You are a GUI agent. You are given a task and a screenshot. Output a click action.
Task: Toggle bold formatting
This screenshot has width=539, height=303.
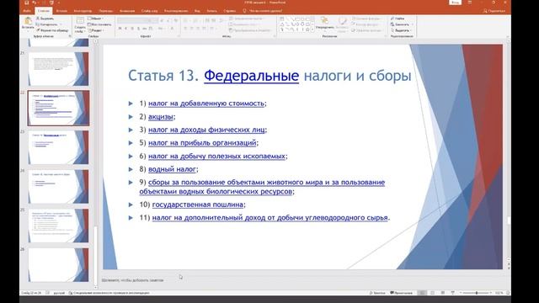pyautogui.click(x=120, y=29)
